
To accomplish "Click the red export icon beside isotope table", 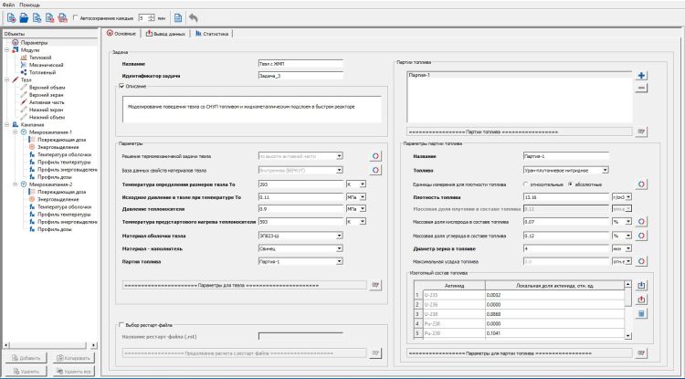I will tap(641, 300).
